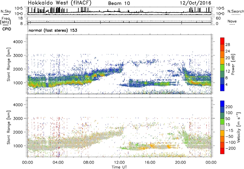Click the date '12/Oct/2016'
The height and width of the screenshot is (169, 244).
196,3
